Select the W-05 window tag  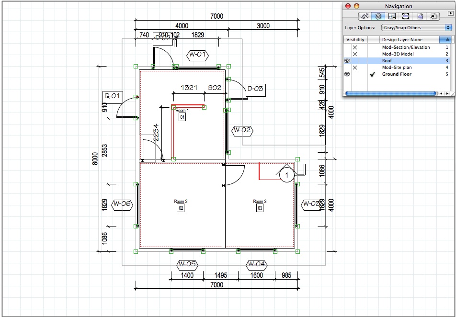pos(187,264)
